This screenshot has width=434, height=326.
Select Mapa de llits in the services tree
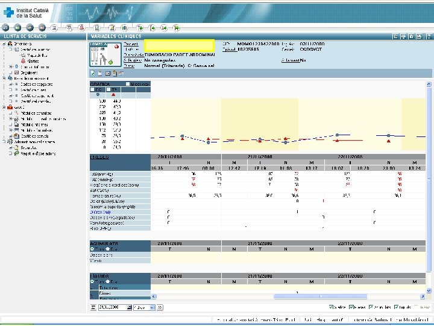pos(37,56)
